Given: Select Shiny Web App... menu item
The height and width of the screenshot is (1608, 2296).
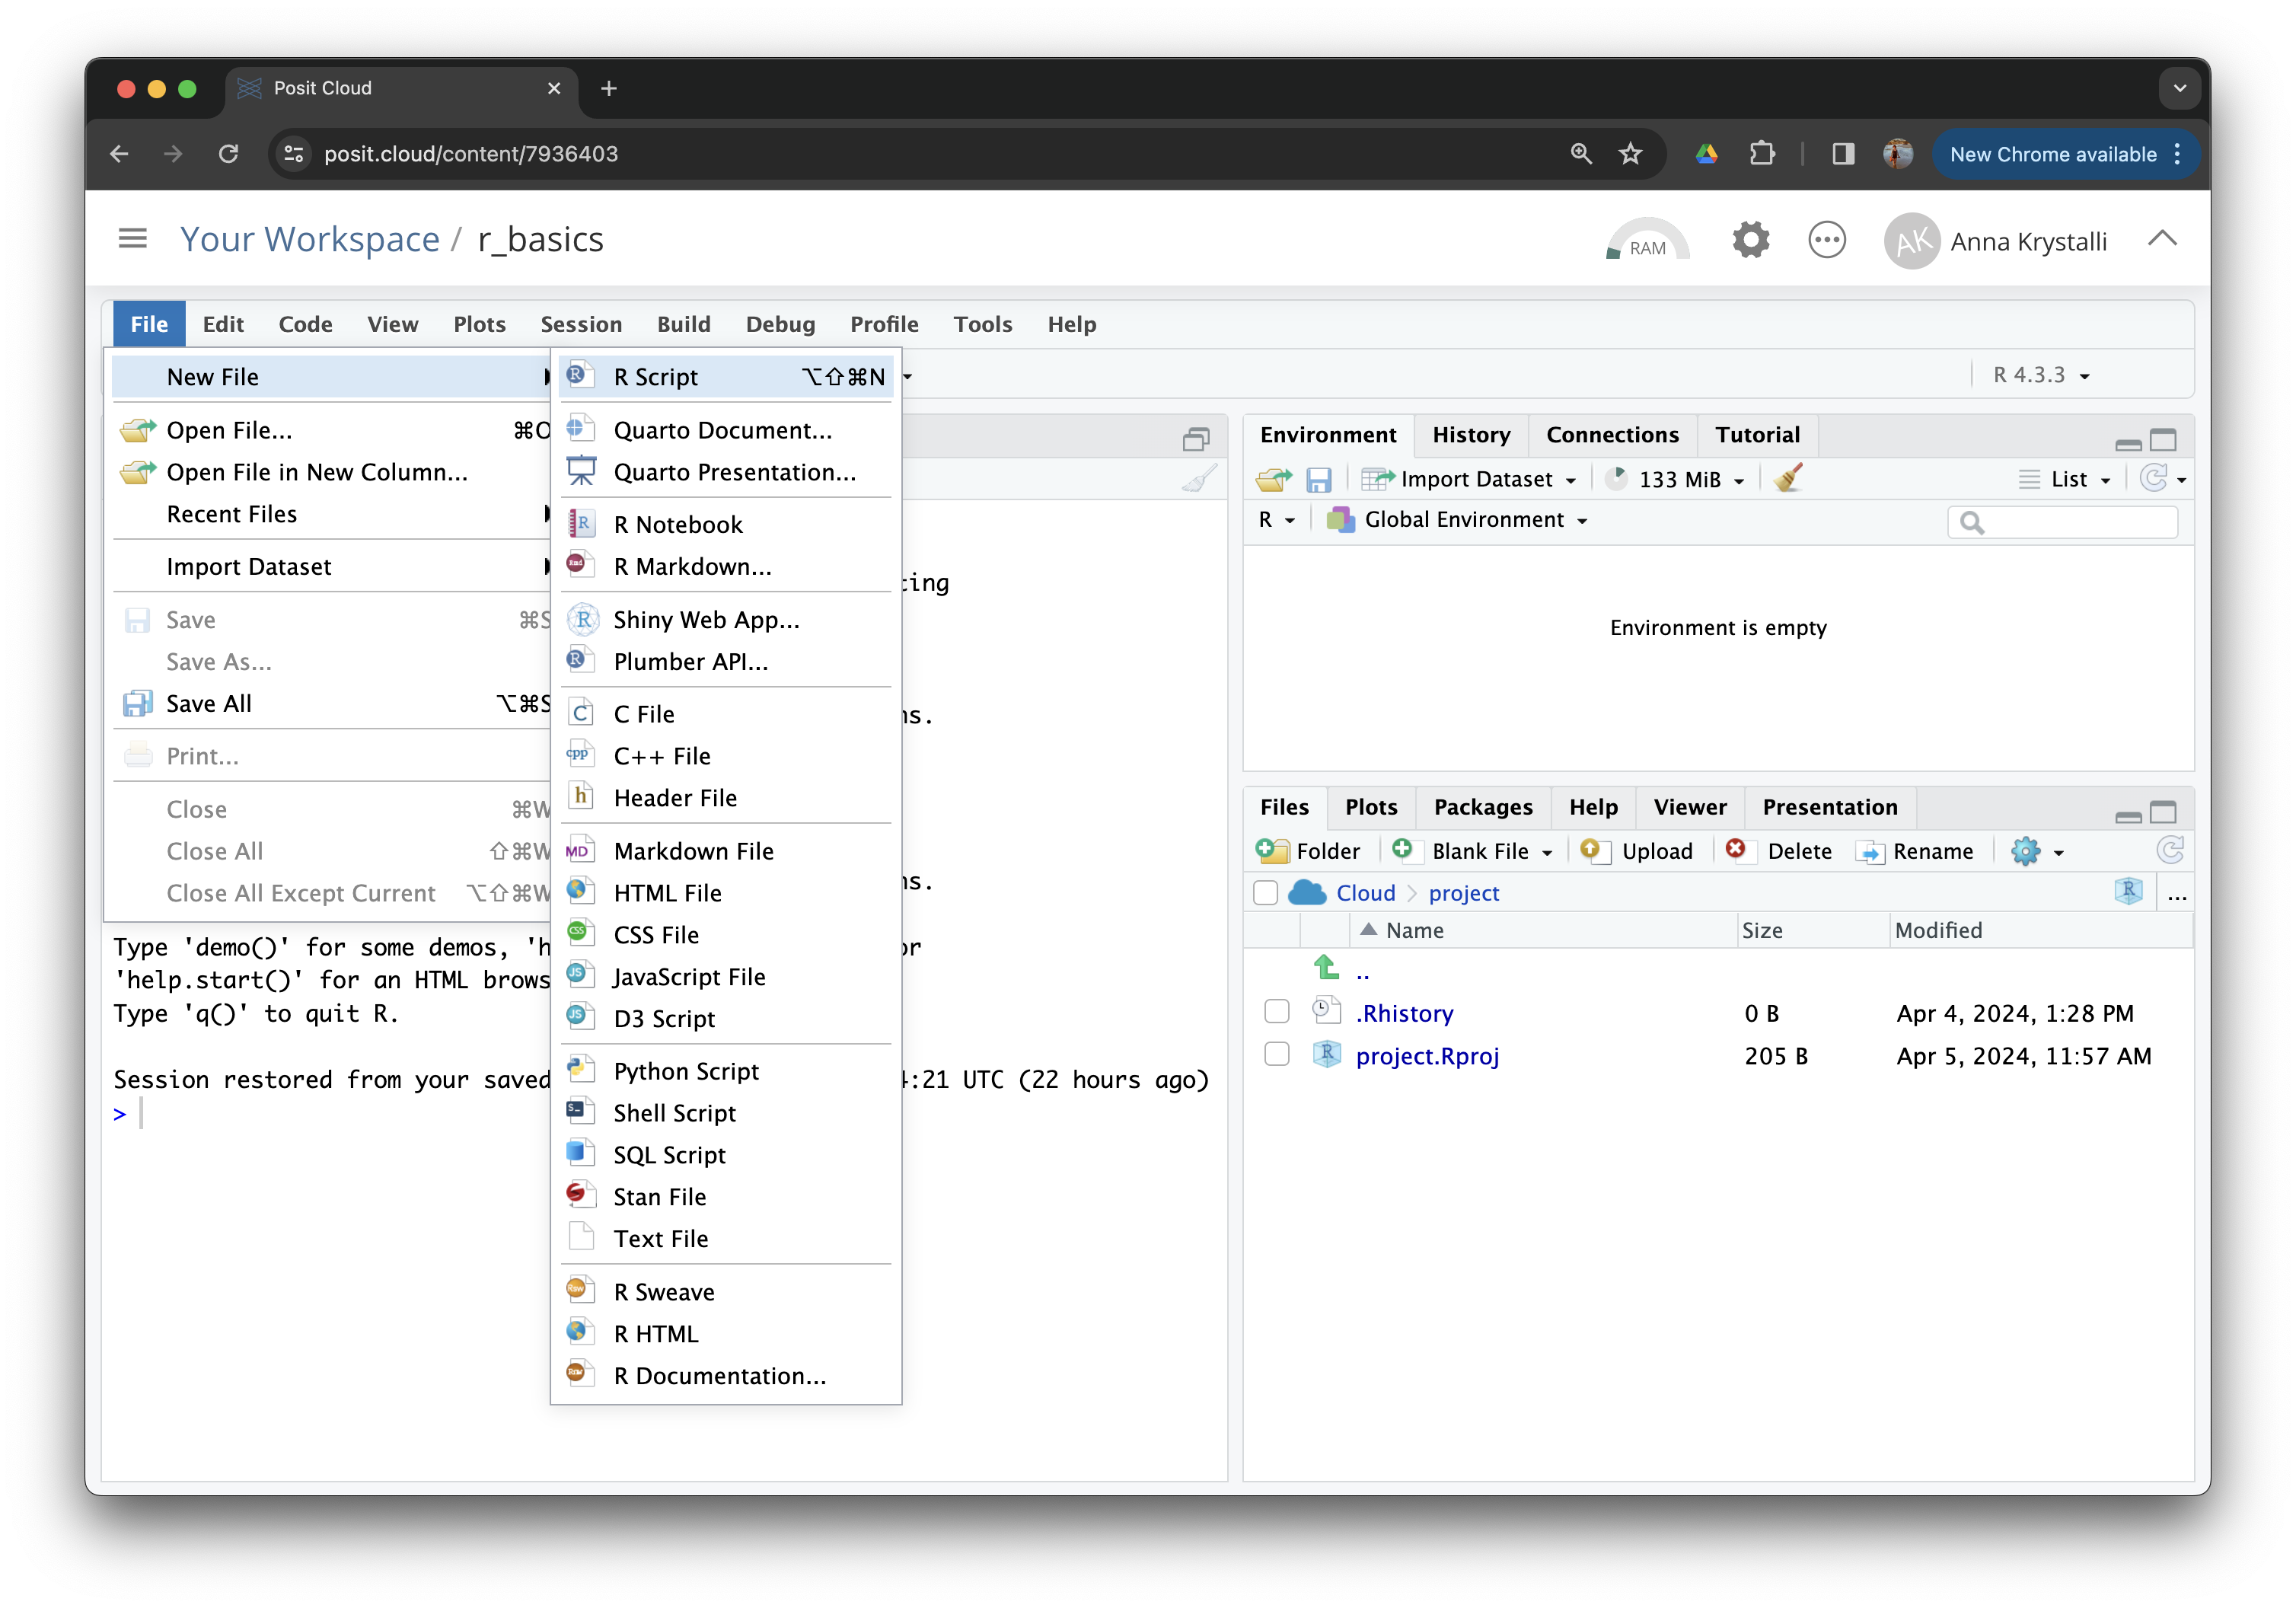Looking at the screenshot, I should coord(726,619).
